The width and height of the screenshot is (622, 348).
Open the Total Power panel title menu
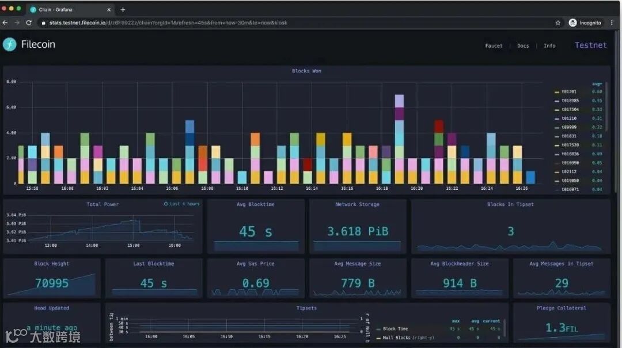103,204
